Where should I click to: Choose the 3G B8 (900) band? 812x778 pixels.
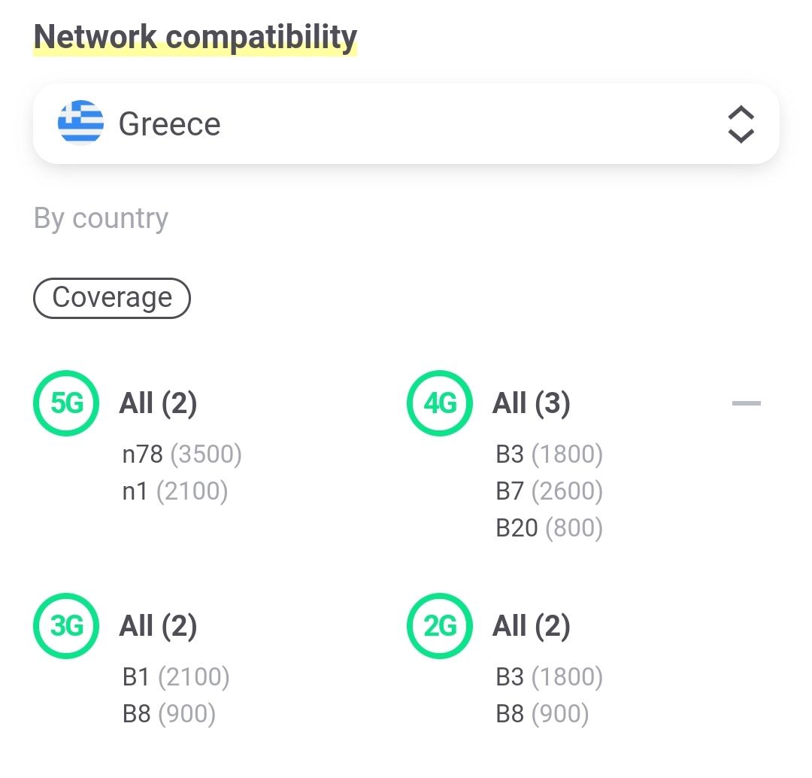coord(169,713)
